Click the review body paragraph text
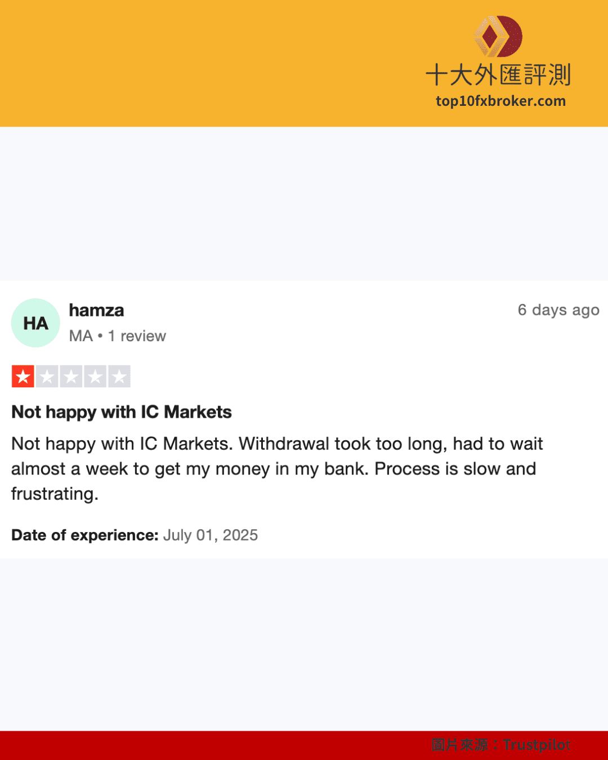 276,468
